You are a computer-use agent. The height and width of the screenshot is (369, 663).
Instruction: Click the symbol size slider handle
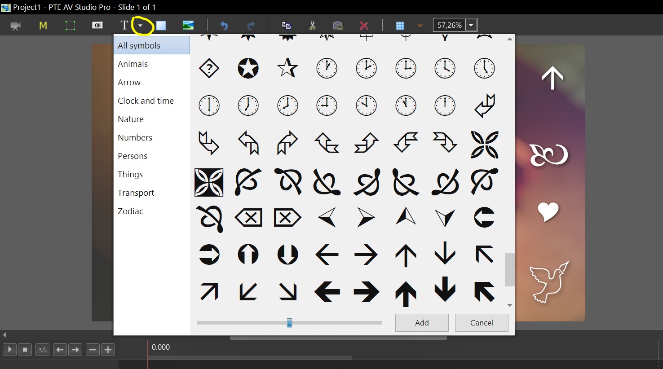point(290,322)
